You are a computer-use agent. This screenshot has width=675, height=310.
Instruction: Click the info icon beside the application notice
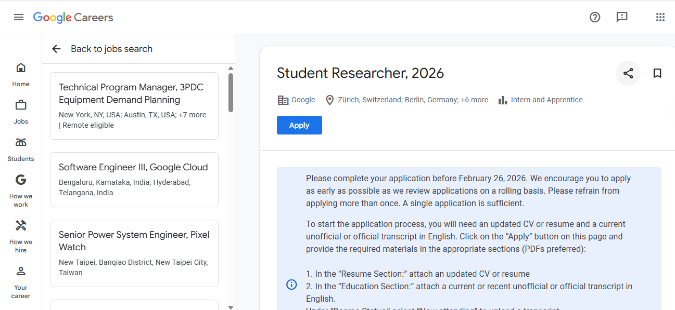[291, 285]
